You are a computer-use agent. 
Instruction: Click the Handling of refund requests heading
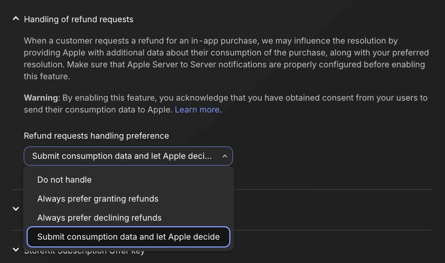(78, 19)
